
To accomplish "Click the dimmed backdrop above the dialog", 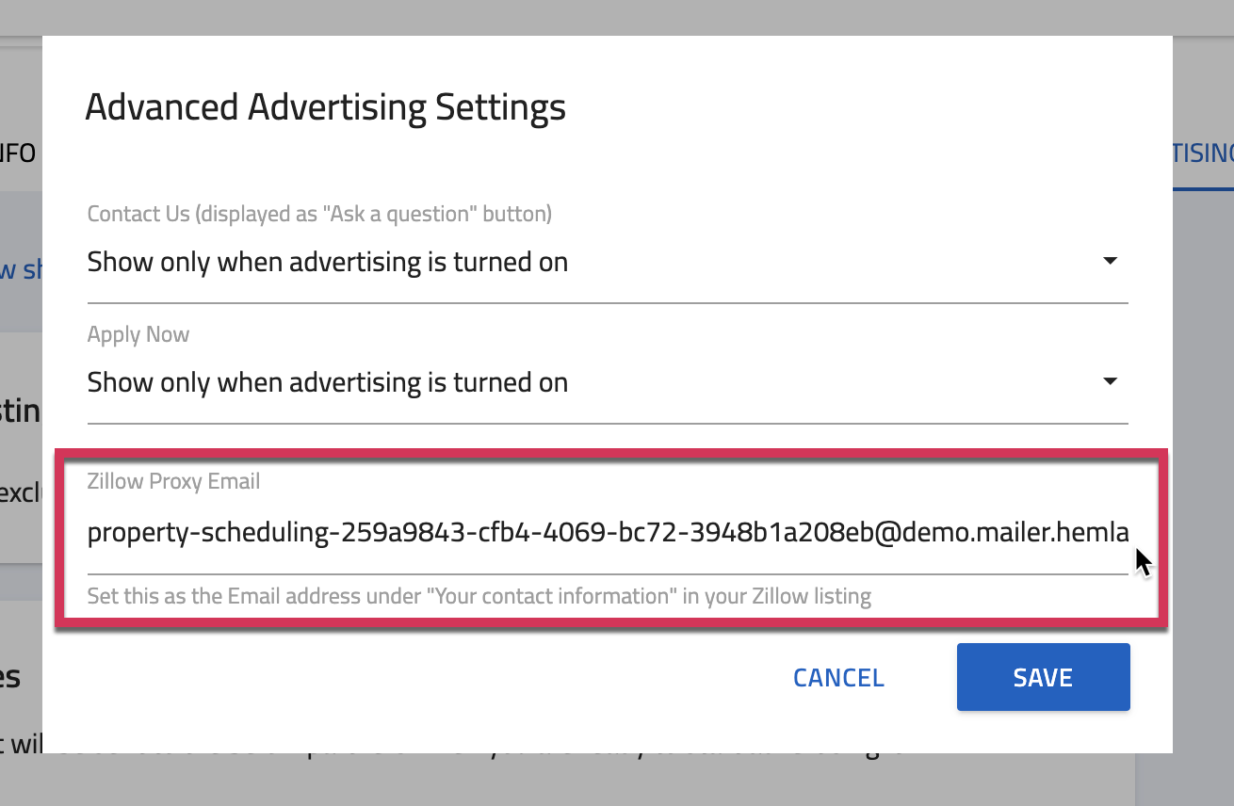I will (x=617, y=17).
